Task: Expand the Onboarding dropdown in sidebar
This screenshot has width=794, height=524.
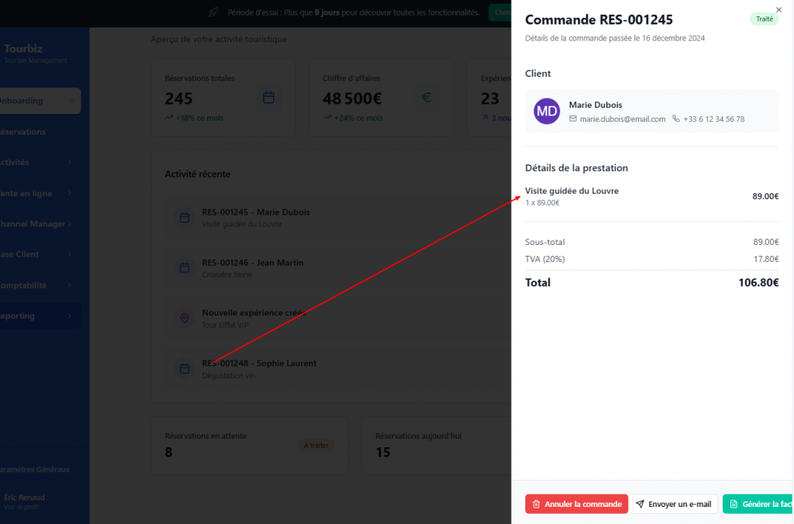Action: [x=72, y=101]
